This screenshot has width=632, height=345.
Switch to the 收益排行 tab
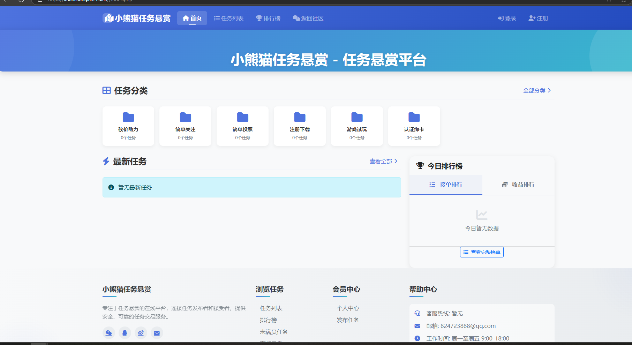pyautogui.click(x=518, y=185)
